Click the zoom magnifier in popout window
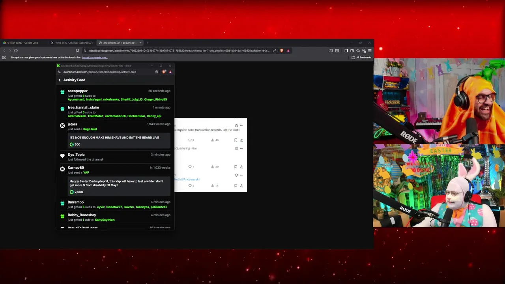505x284 pixels. [157, 72]
